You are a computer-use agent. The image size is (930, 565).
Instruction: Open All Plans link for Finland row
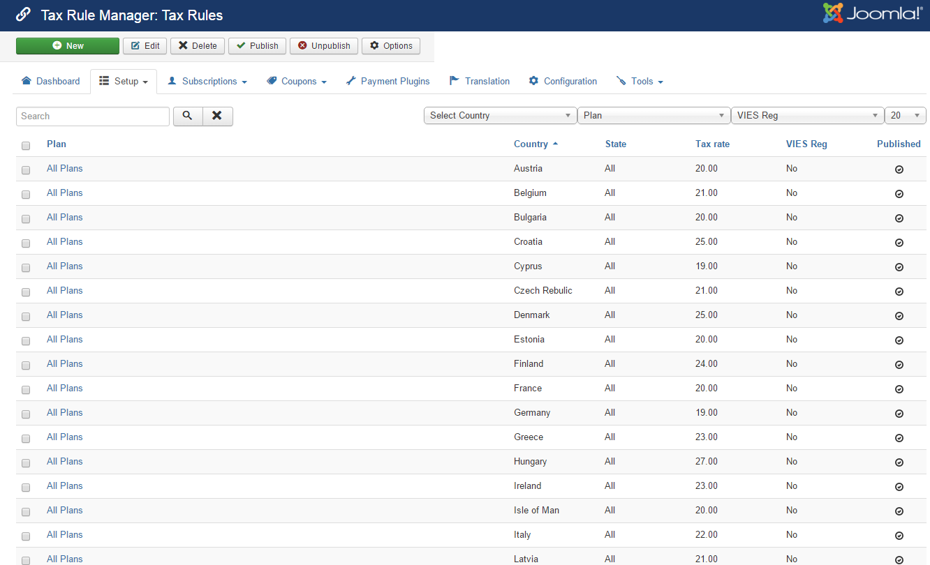point(65,364)
